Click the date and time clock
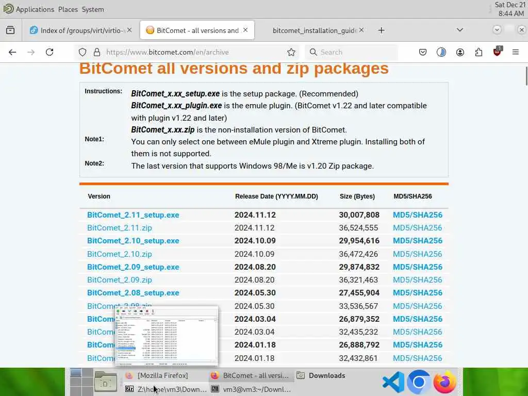Screen dimensions: 528x396 [x=509, y=9]
